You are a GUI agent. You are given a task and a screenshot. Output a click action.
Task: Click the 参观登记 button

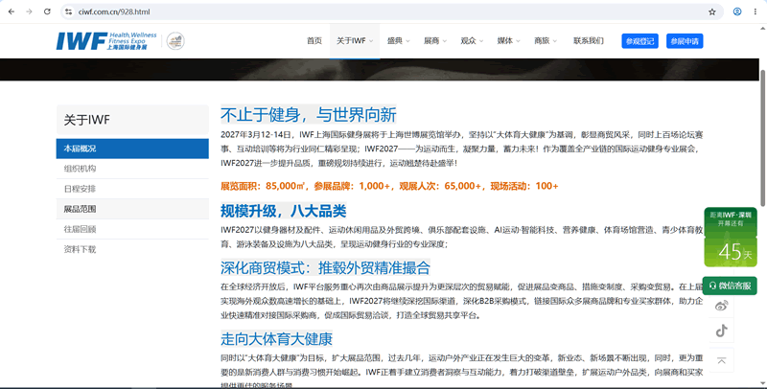[639, 41]
